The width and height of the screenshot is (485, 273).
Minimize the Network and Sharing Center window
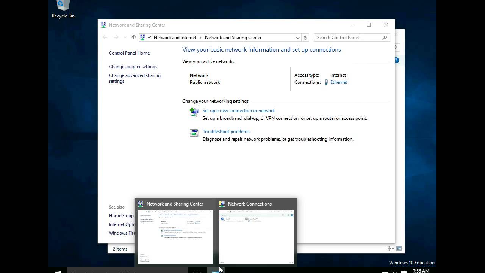click(x=352, y=25)
